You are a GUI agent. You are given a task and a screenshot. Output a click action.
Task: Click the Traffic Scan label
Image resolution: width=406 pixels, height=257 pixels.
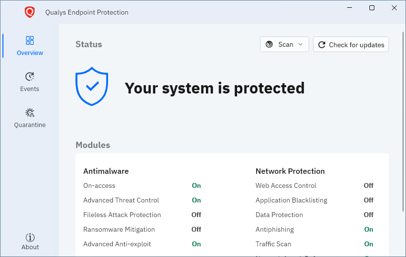pyautogui.click(x=273, y=244)
